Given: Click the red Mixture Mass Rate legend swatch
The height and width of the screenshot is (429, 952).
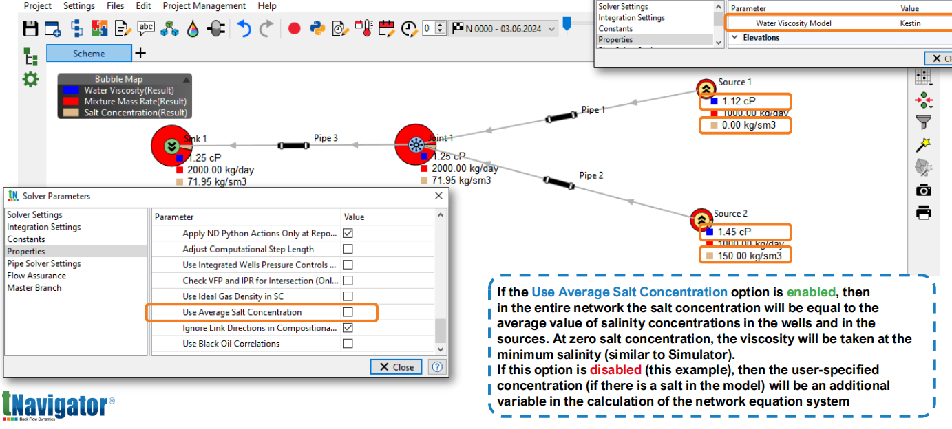Looking at the screenshot, I should click(71, 101).
